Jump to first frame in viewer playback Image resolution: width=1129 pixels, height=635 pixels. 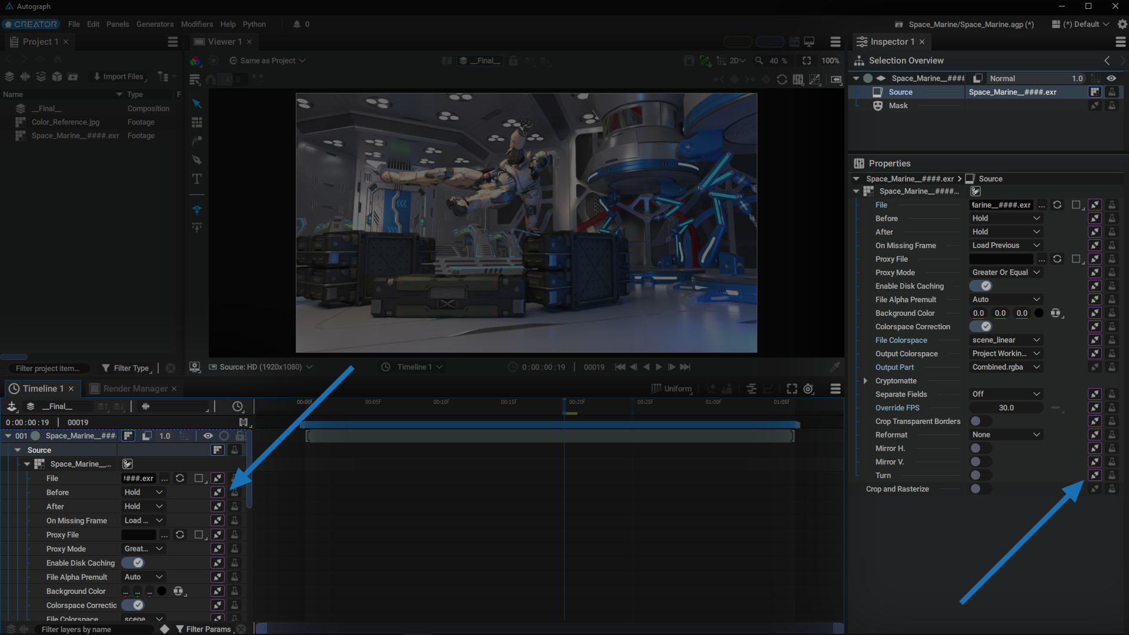(x=620, y=367)
